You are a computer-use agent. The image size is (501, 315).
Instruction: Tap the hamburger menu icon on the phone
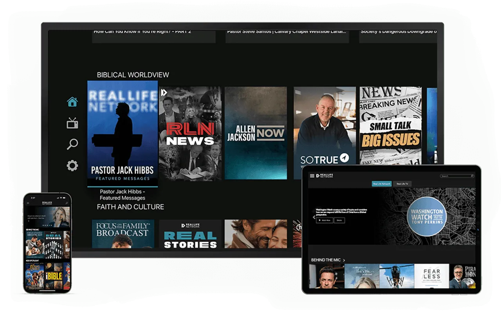pos(28,203)
